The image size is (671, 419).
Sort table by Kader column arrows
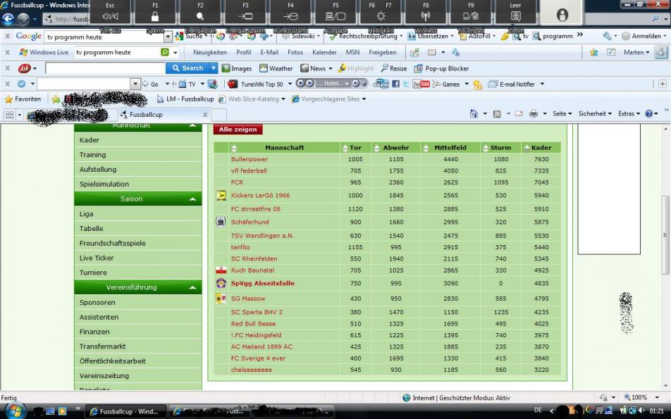click(527, 148)
